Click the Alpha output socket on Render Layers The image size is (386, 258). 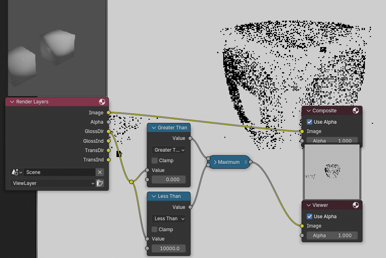108,122
